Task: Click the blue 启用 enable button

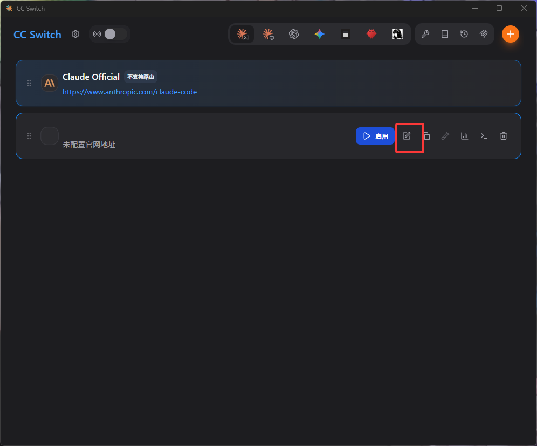Action: tap(375, 136)
